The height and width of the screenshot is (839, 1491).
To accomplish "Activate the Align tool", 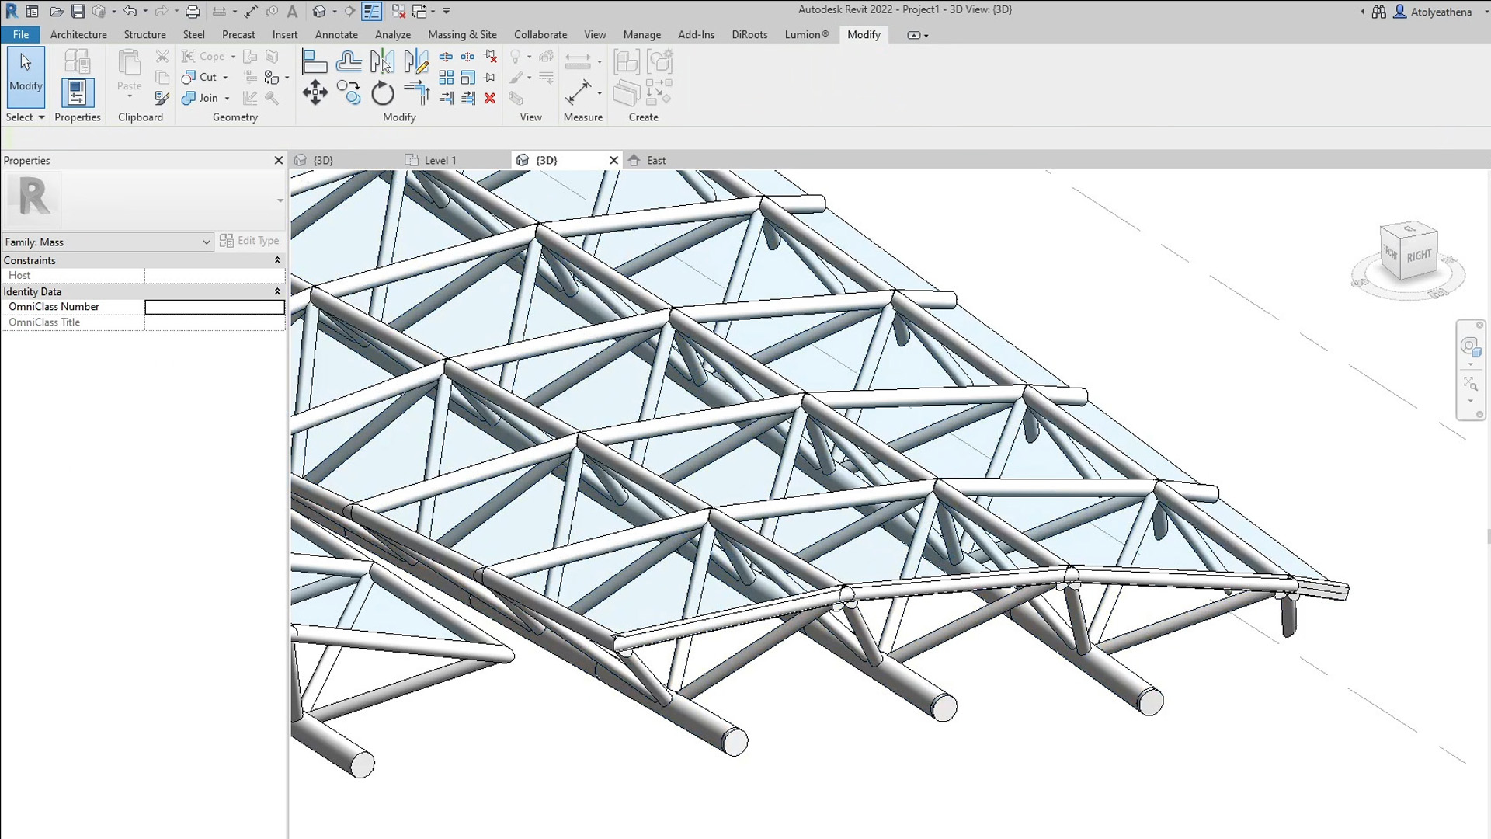I will click(315, 61).
